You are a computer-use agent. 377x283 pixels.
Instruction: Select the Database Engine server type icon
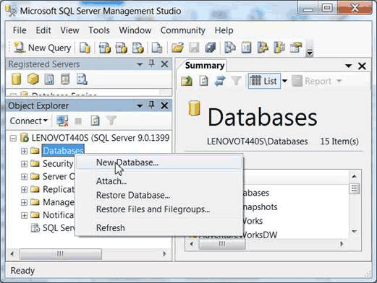[16, 79]
